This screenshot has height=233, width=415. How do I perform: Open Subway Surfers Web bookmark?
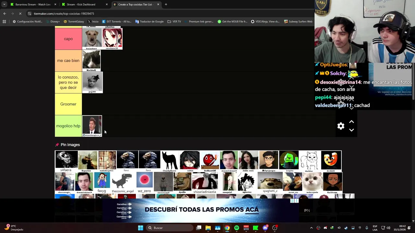coord(298,22)
